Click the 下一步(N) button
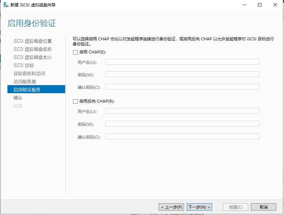The width and height of the screenshot is (284, 215). 200,207
